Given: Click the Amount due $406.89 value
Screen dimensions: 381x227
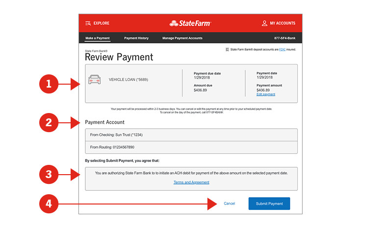Looking at the screenshot, I should (x=200, y=90).
